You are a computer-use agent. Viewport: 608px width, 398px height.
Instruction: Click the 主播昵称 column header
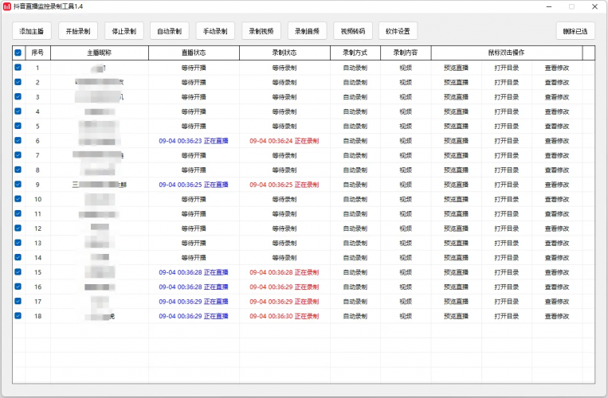100,53
